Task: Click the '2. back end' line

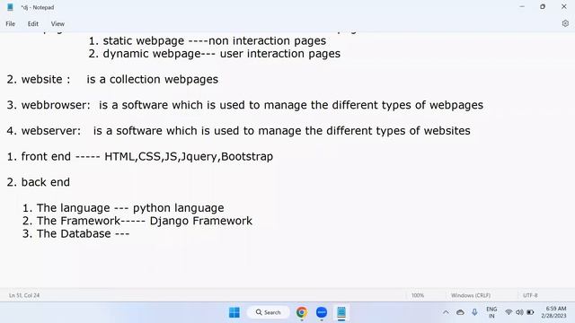Action: [38, 182]
